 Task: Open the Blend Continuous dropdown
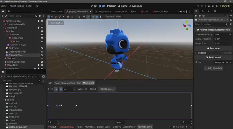tap(106, 89)
